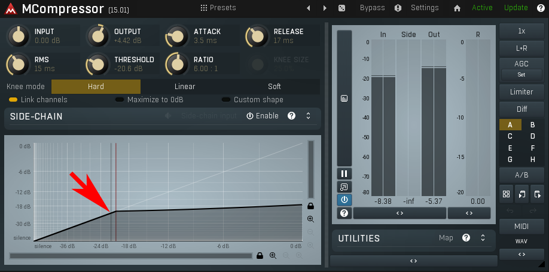Open the L+R channel mode selector
Image resolution: width=549 pixels, height=272 pixels.
pos(521,48)
